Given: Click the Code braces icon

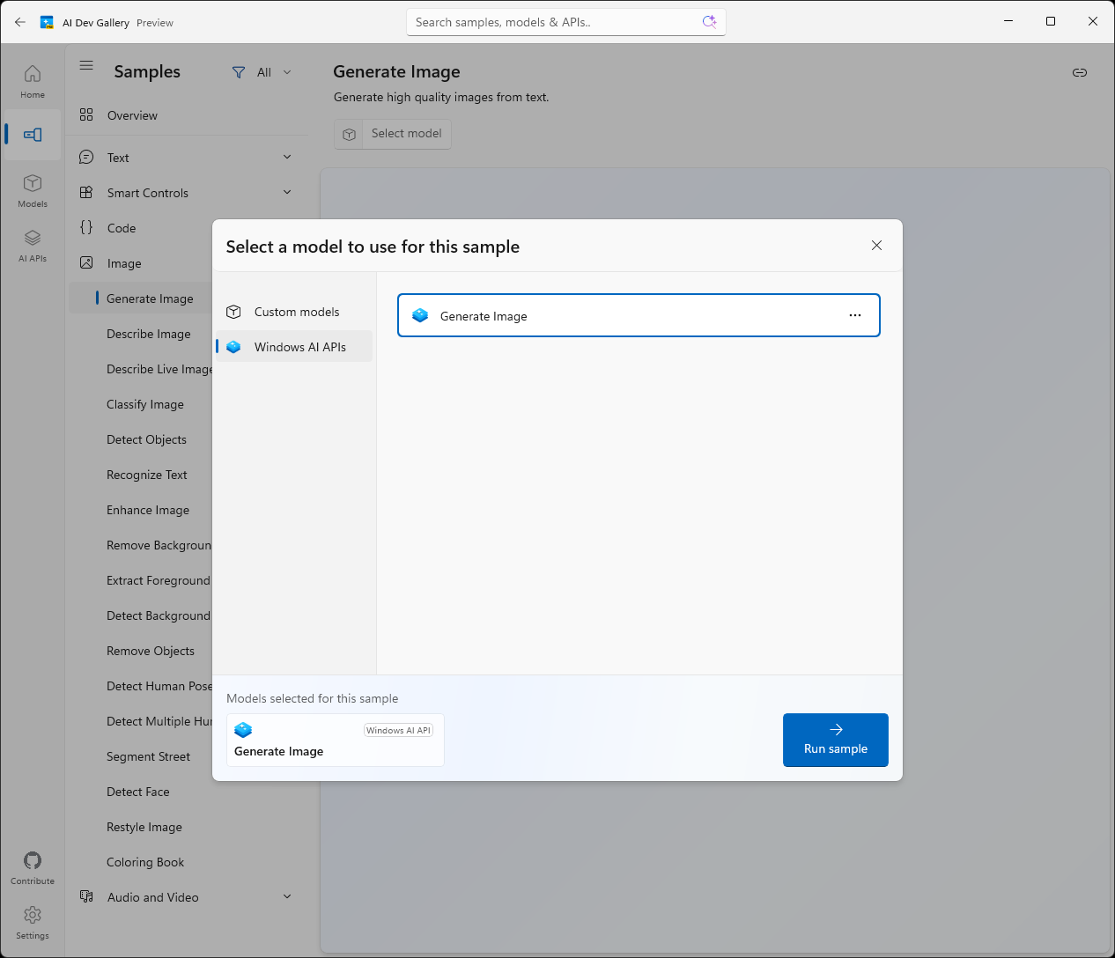Looking at the screenshot, I should click(x=86, y=227).
